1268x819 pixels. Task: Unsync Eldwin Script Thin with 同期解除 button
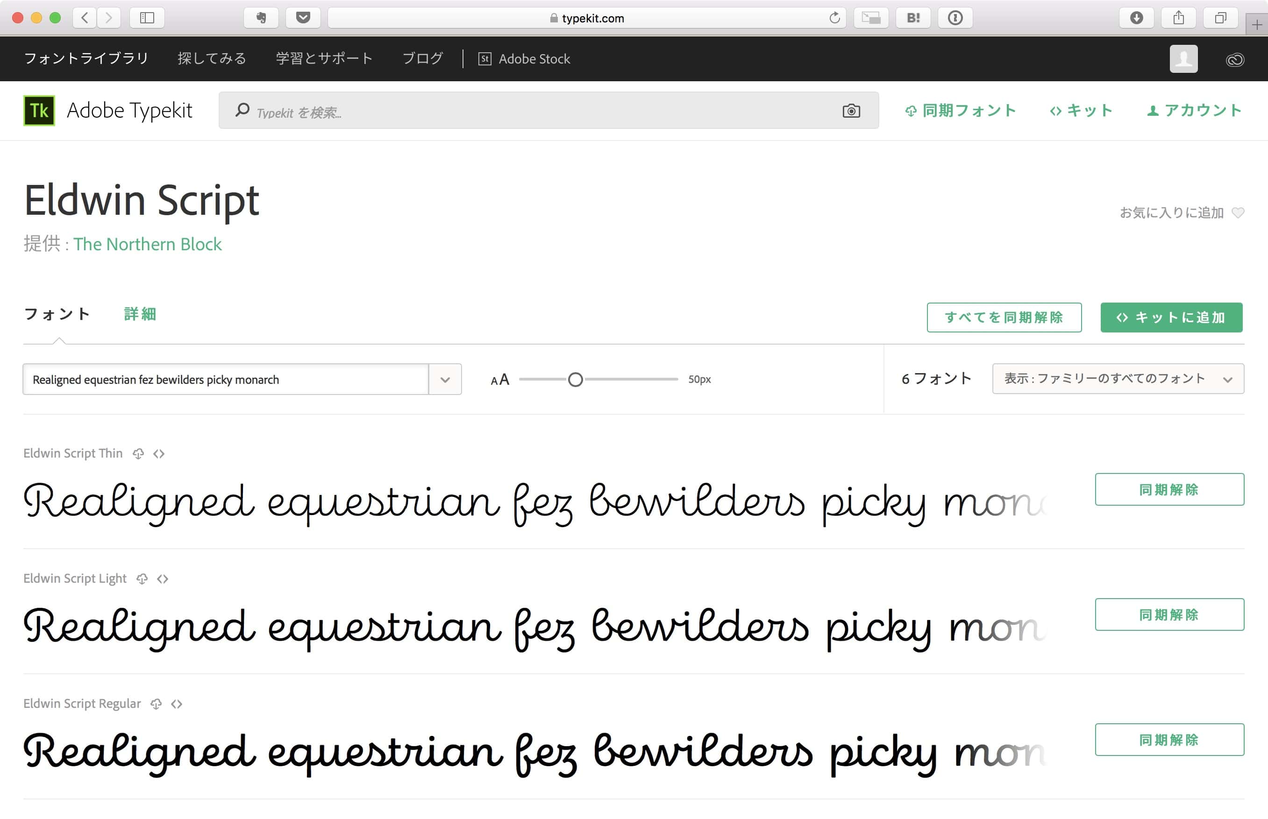[x=1169, y=489]
